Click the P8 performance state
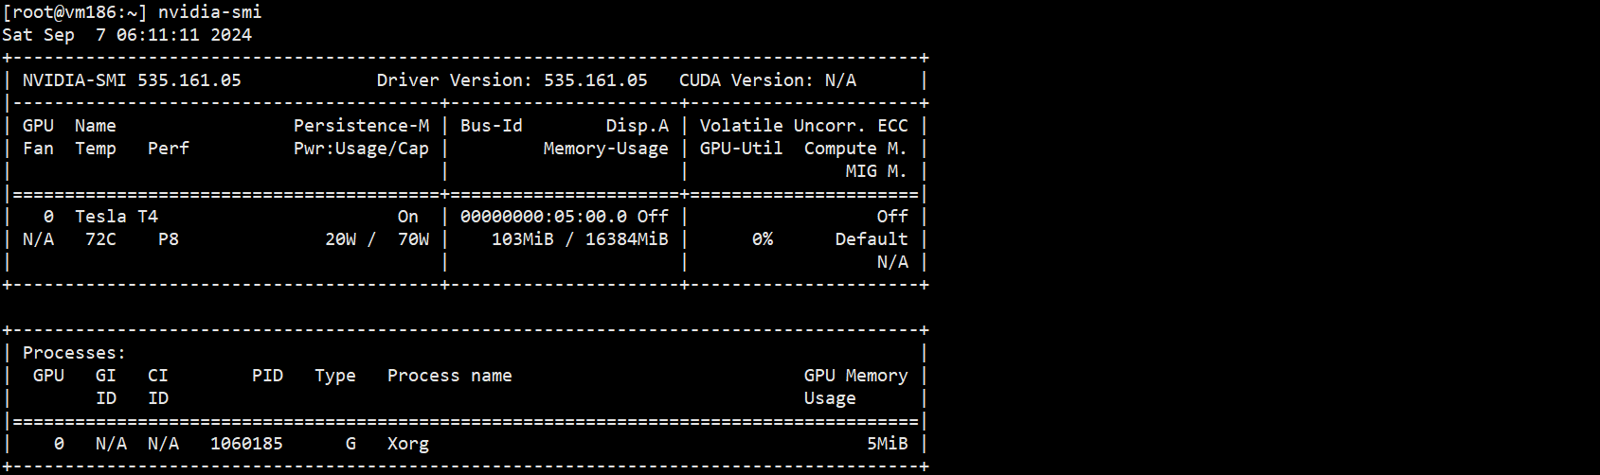 (x=169, y=239)
